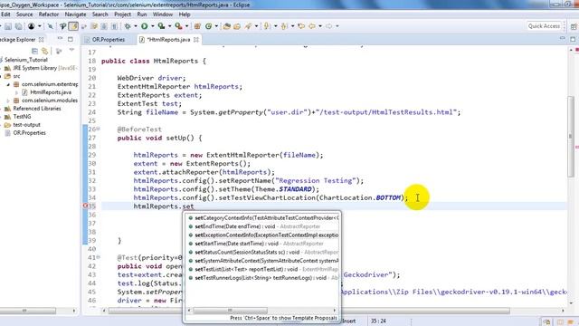Select setExceptionContextInfo autocomplete proposal
Image resolution: width=579 pixels, height=326 pixels.
(x=263, y=235)
